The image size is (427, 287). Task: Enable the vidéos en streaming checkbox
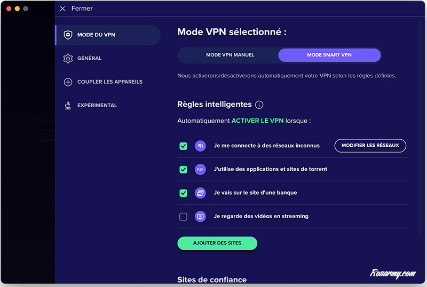184,217
